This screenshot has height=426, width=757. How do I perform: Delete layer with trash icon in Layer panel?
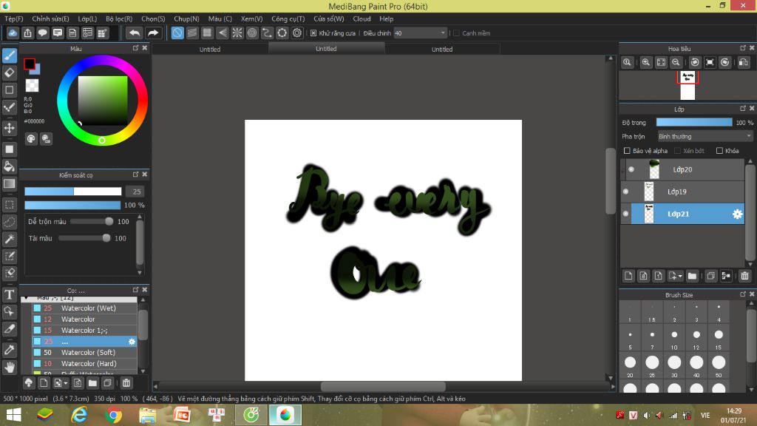point(745,276)
